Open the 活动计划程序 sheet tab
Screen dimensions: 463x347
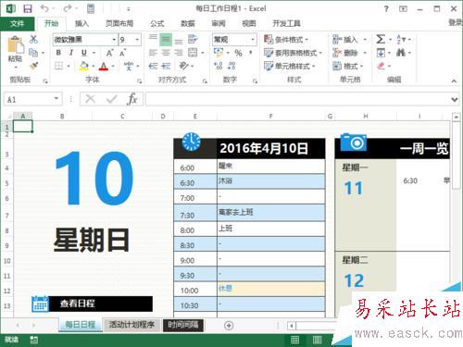point(131,325)
